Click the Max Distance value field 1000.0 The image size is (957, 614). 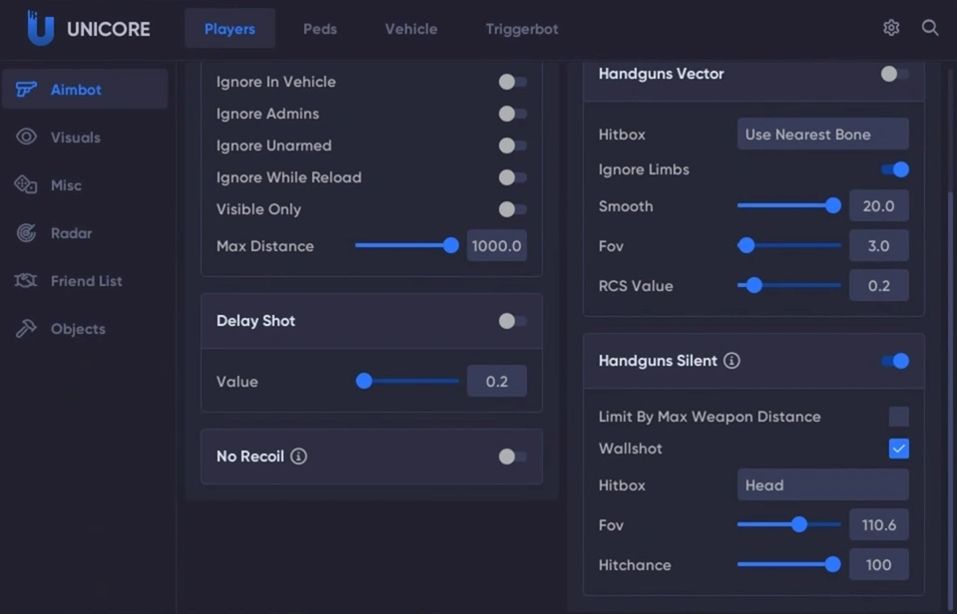point(497,246)
